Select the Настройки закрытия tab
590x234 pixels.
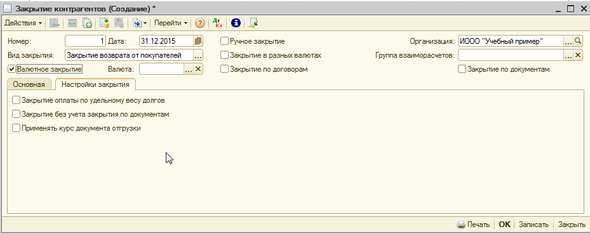coord(95,84)
